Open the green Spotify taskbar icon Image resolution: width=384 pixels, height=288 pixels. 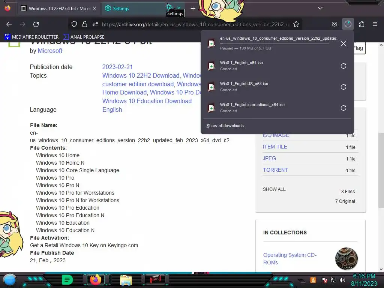point(67,280)
